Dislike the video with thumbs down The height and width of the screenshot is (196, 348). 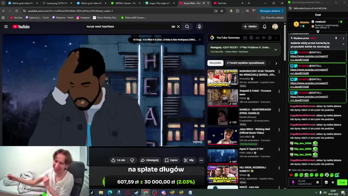(132, 160)
